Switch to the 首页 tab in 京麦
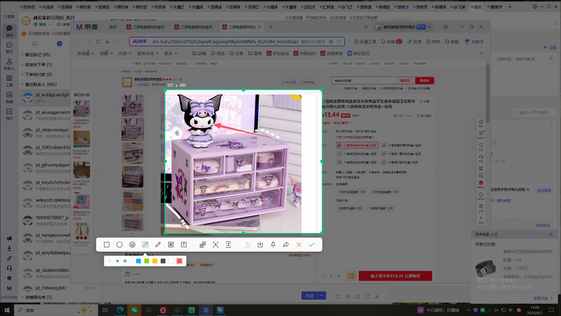The height and width of the screenshot is (316, 561). click(113, 27)
